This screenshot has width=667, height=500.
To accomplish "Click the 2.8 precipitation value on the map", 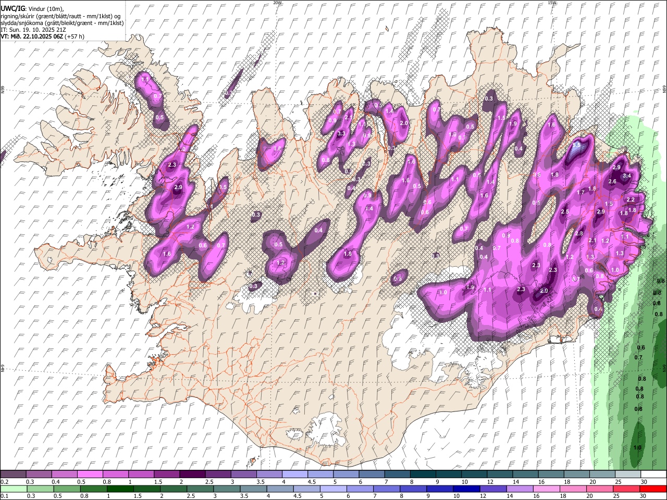I will point(579,234).
